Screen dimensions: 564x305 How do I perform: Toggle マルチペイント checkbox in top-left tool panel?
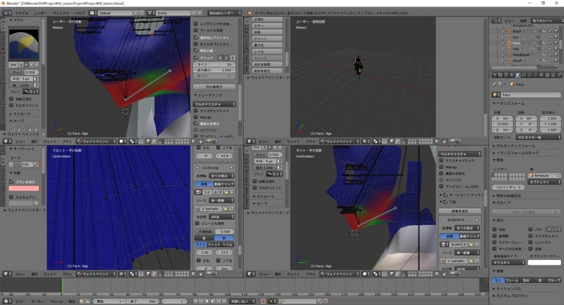pos(12,106)
